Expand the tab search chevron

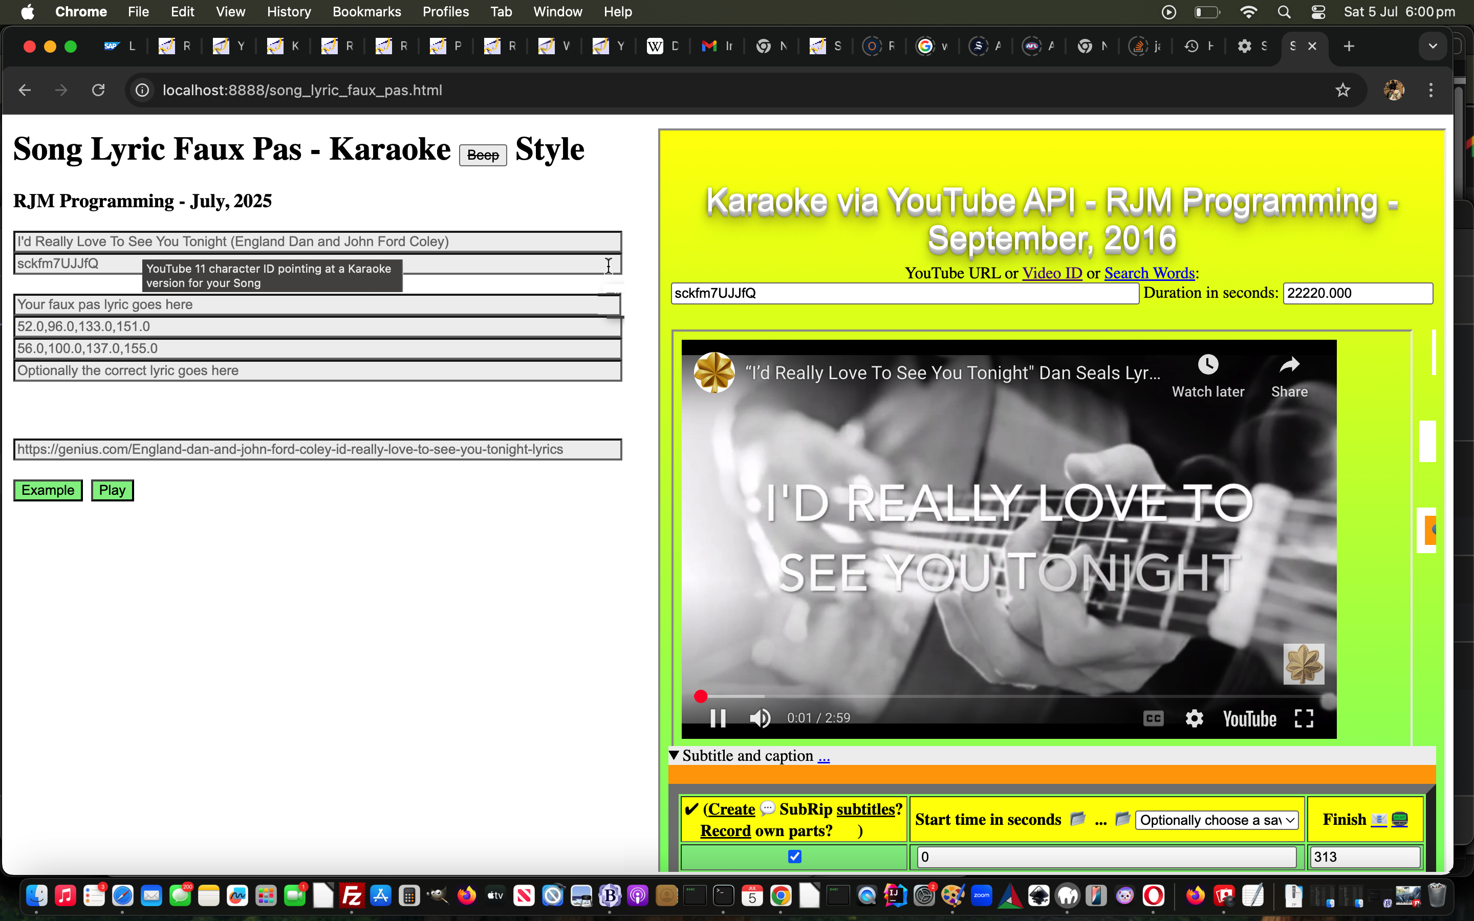coord(1433,46)
